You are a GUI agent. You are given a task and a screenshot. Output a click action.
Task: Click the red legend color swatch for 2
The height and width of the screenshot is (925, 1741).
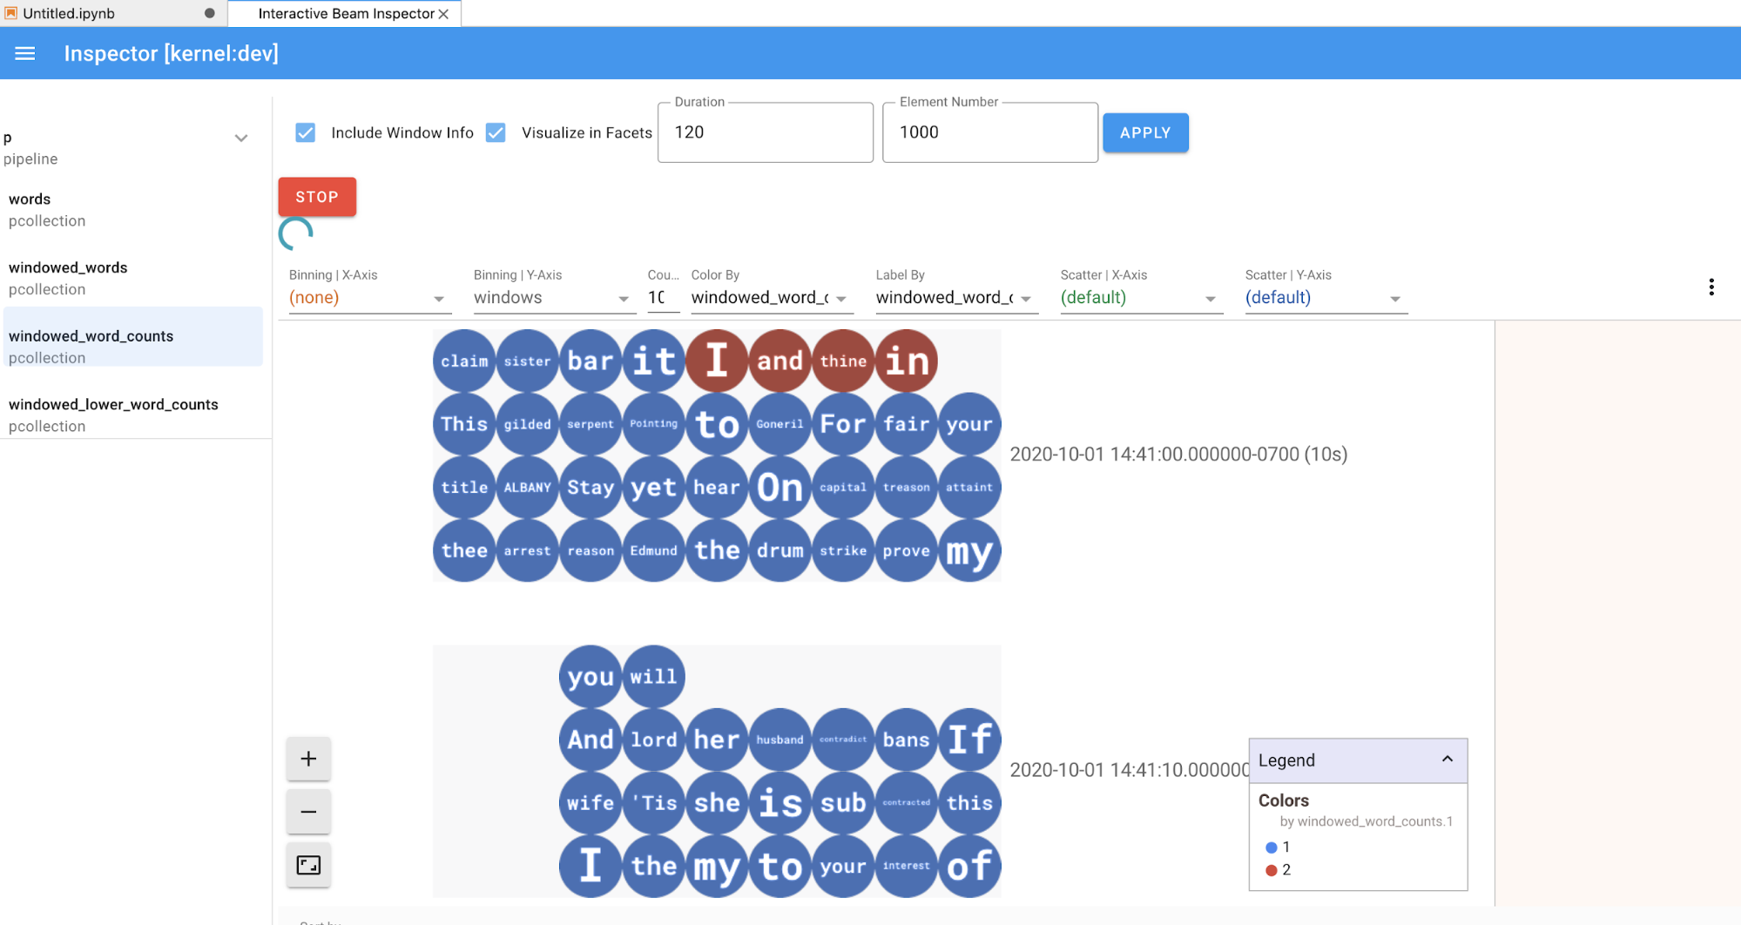tap(1271, 870)
